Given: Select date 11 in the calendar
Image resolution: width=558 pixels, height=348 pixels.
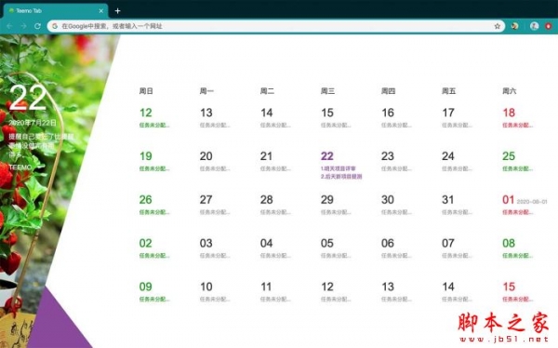Looking at the screenshot, I should pyautogui.click(x=266, y=287).
